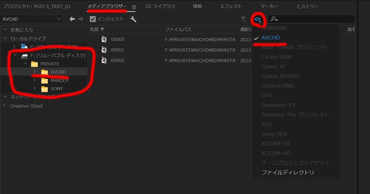This screenshot has height=194, width=370.
Task: Open the file type filter funnel
Action: (x=244, y=19)
